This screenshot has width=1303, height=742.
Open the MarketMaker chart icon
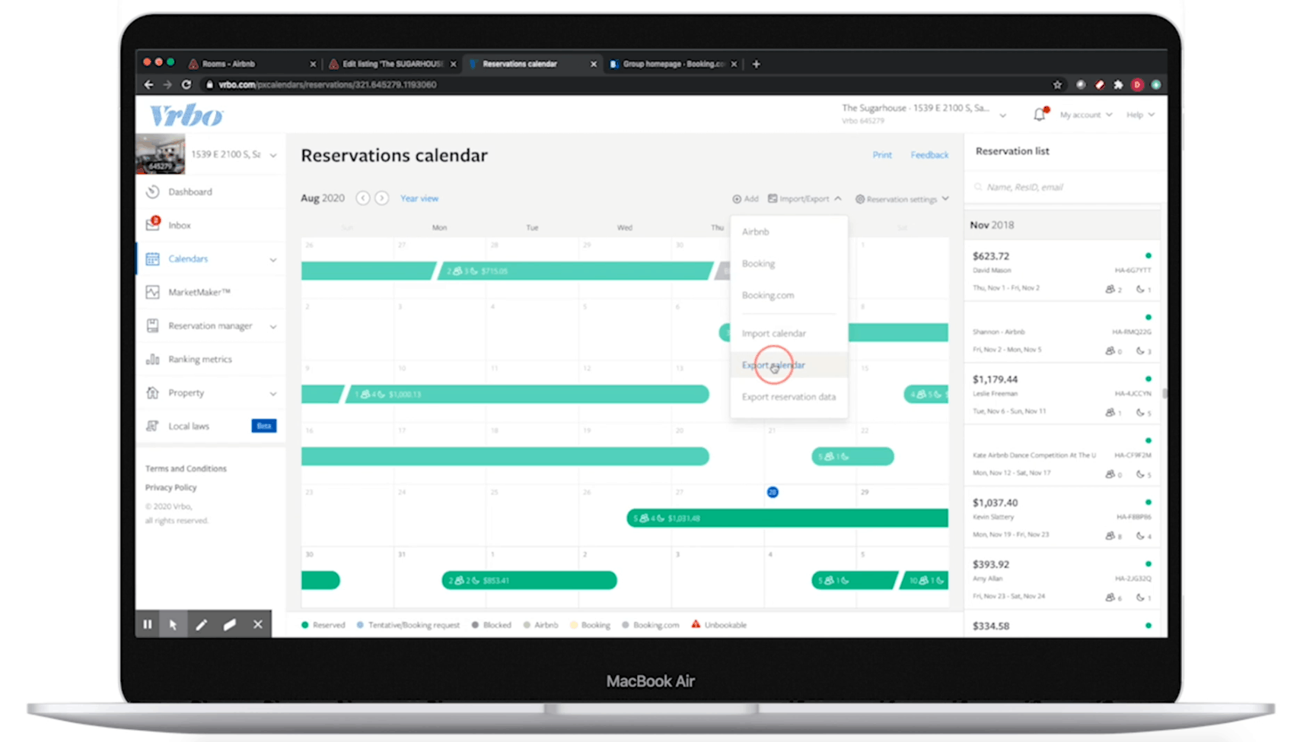pyautogui.click(x=153, y=292)
